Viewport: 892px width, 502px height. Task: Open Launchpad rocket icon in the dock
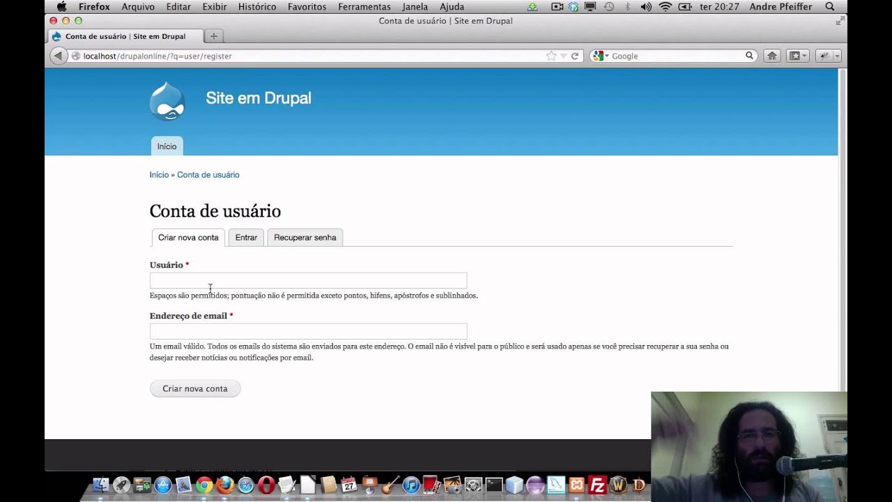click(121, 485)
